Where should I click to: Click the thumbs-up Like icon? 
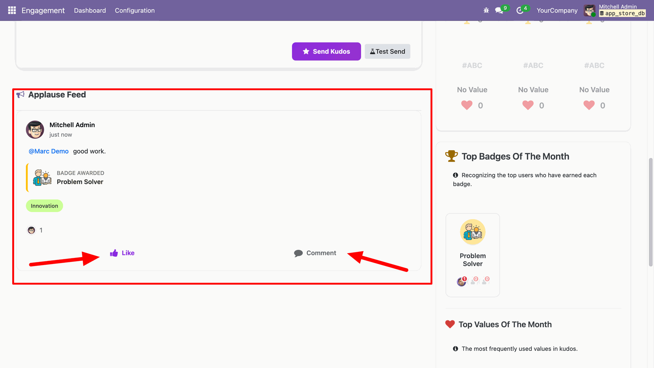point(114,253)
